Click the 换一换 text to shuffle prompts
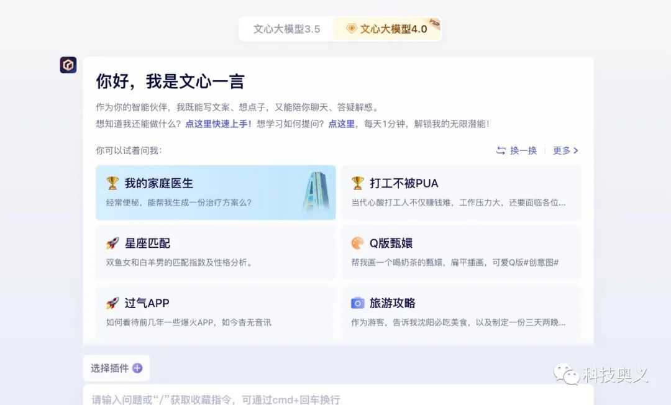The width and height of the screenshot is (671, 405). pos(523,151)
